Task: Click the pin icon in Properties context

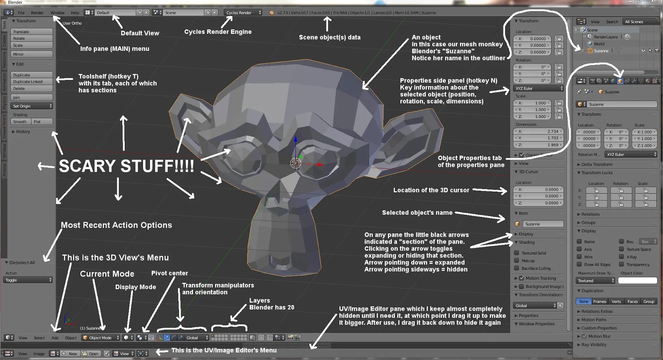Action: point(579,91)
